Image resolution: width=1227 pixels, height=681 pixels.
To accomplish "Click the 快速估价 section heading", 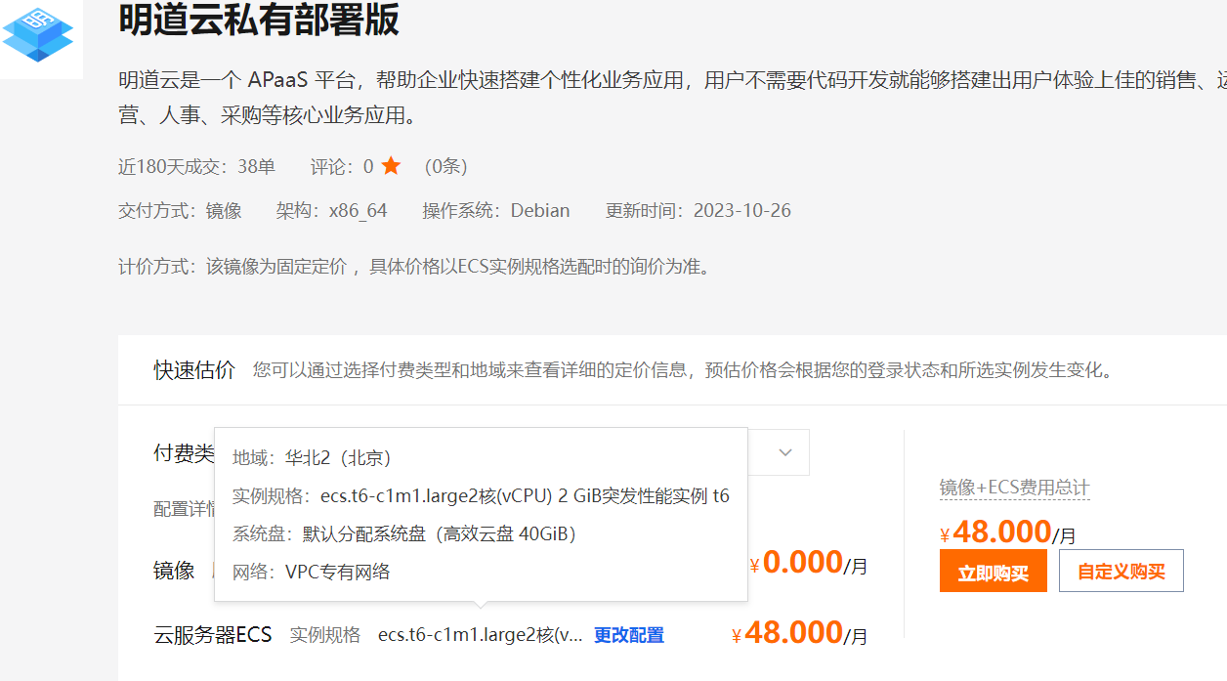I will (x=194, y=370).
